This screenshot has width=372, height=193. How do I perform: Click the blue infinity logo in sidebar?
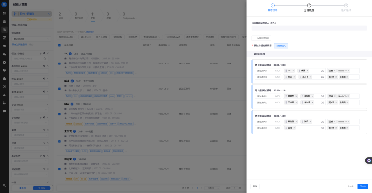(x=4, y=4)
